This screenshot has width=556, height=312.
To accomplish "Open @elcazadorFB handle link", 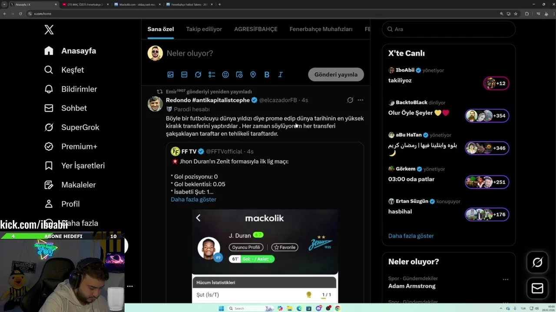I will (278, 100).
